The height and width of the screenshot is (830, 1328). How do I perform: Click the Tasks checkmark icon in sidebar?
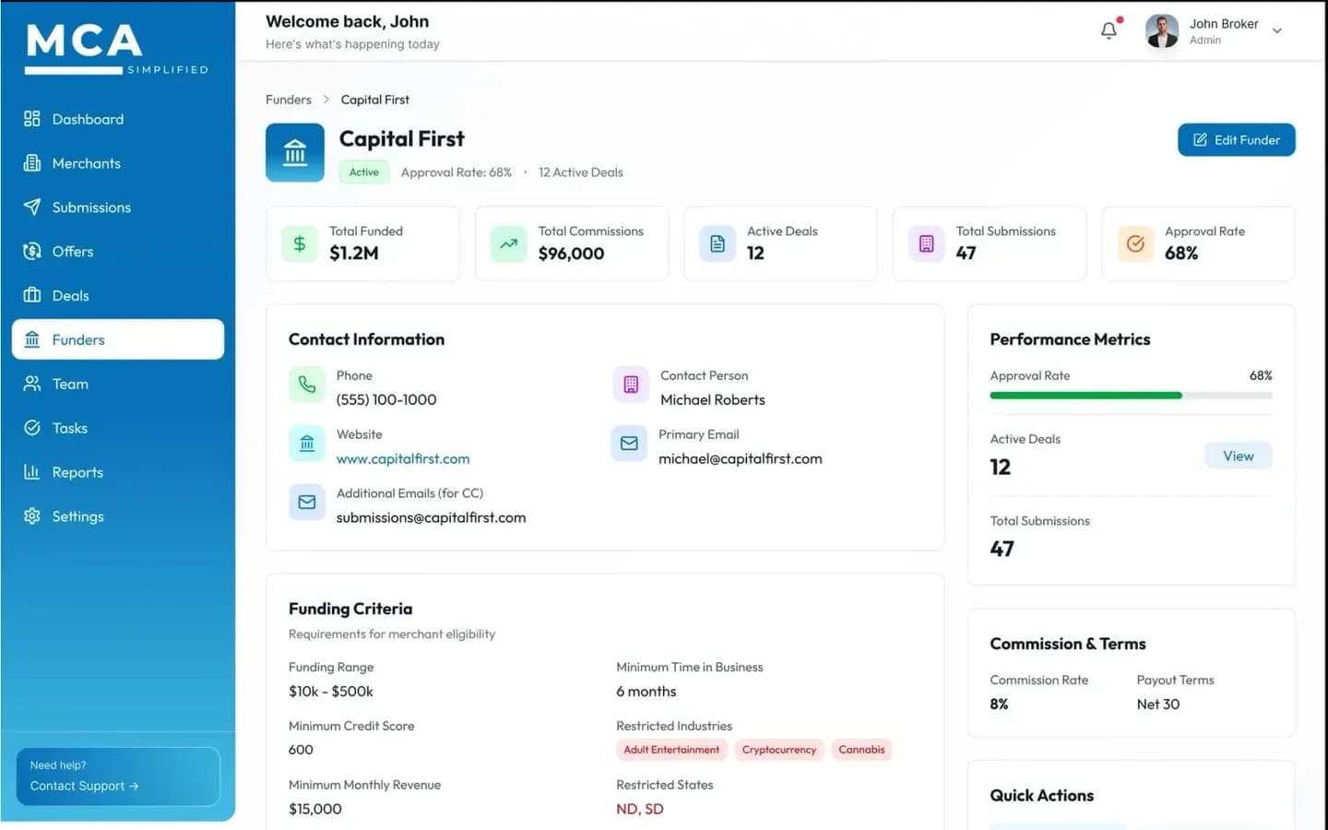click(32, 428)
